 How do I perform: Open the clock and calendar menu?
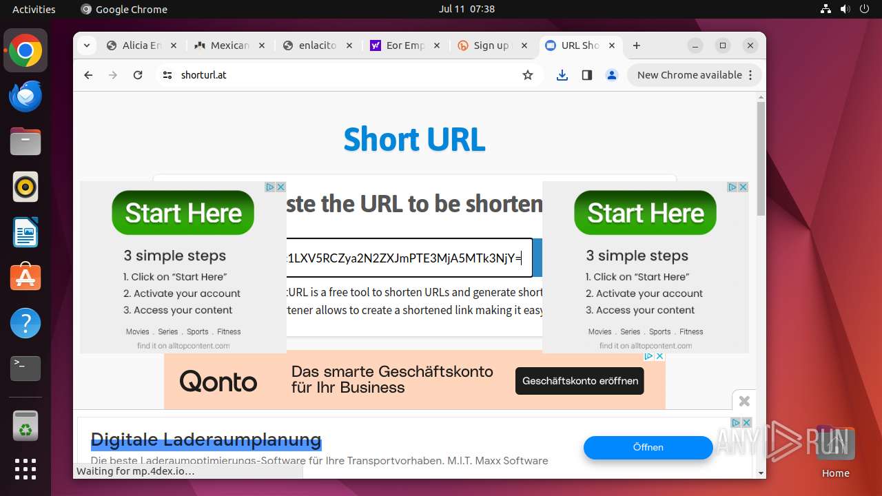pos(466,9)
